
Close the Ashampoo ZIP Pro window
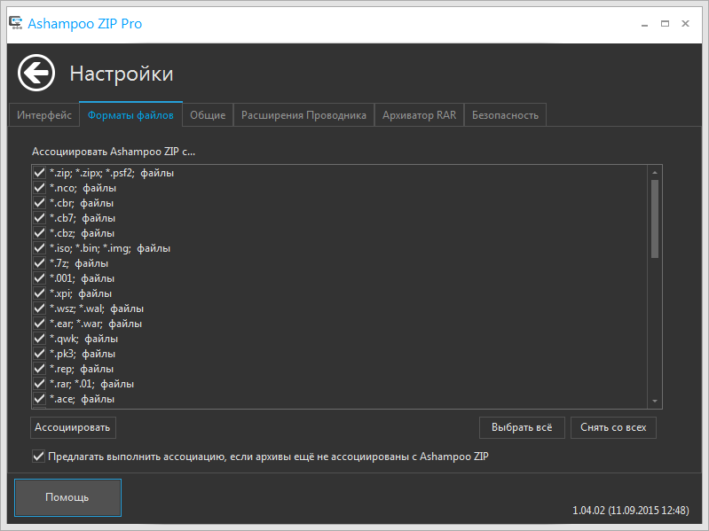pyautogui.click(x=686, y=23)
